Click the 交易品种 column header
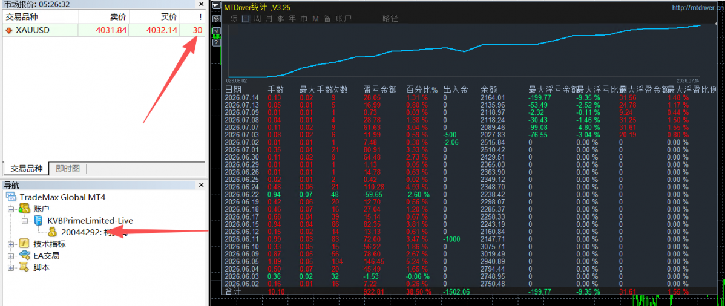 point(40,17)
